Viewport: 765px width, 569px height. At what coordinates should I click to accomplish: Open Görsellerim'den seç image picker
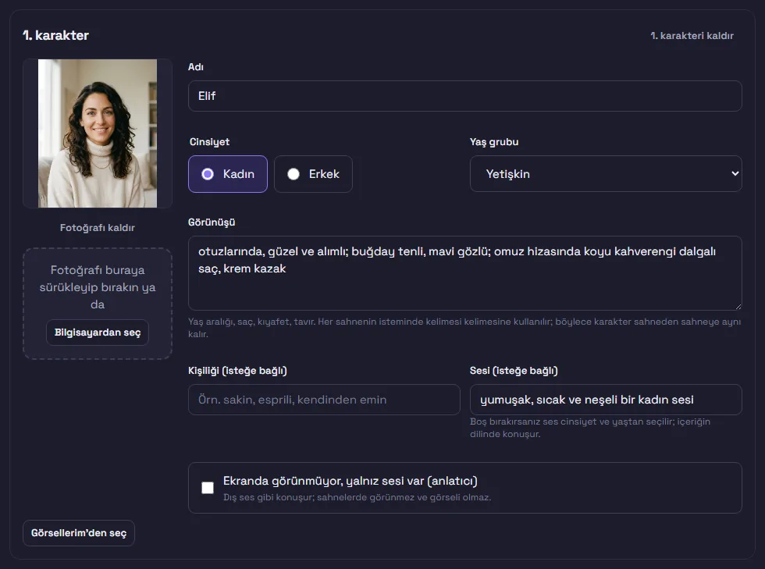tap(79, 533)
